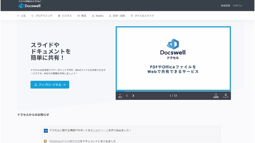Open the 新規登録 sign-up link
The image size is (255, 143).
[x=225, y=5]
